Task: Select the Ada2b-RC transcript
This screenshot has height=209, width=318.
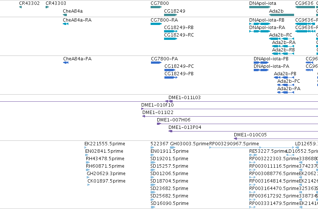Action: pyautogui.click(x=281, y=39)
